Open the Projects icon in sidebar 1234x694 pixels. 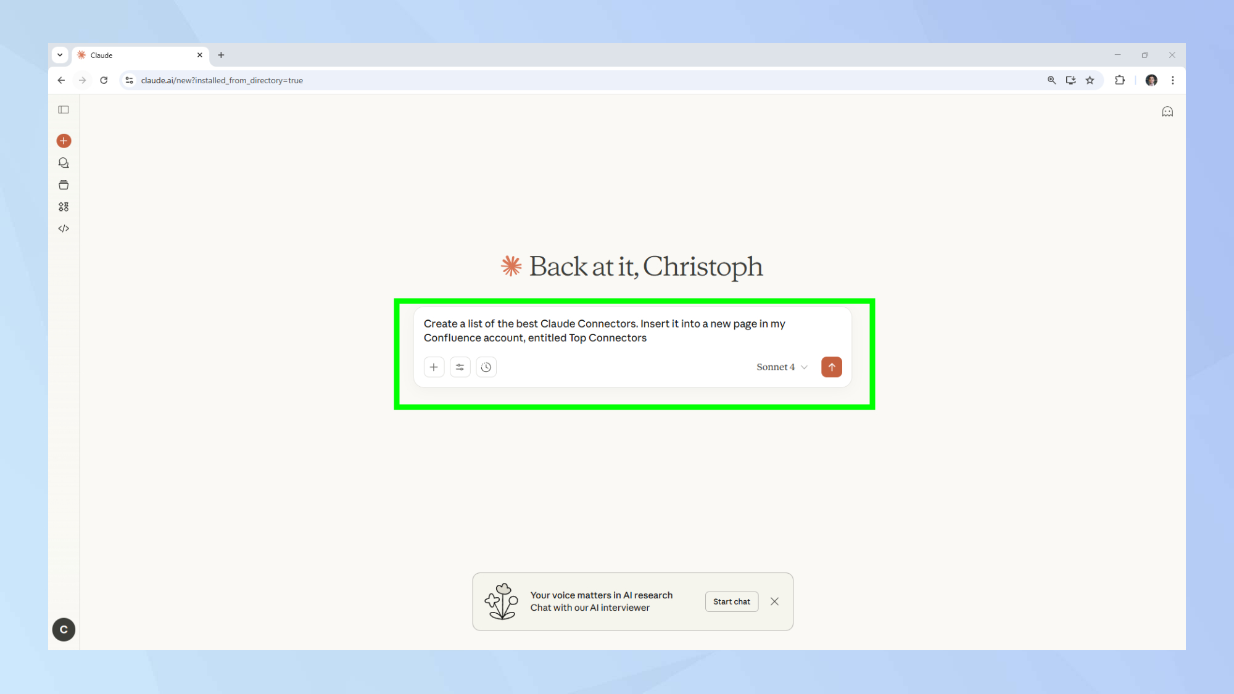(64, 185)
